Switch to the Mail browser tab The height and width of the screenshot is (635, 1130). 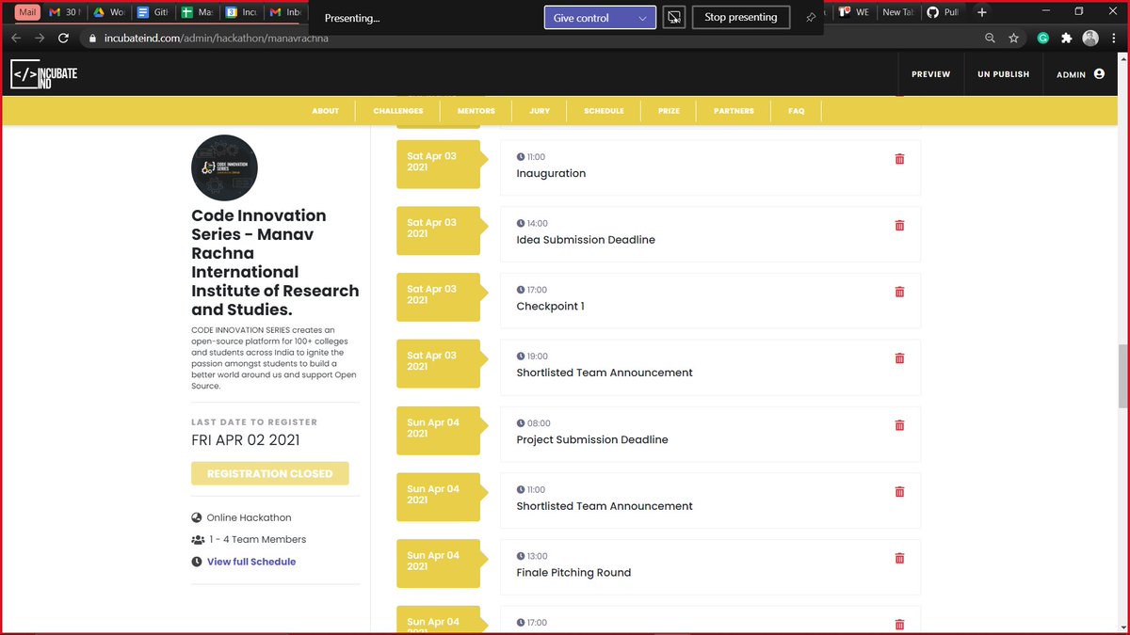click(x=26, y=12)
